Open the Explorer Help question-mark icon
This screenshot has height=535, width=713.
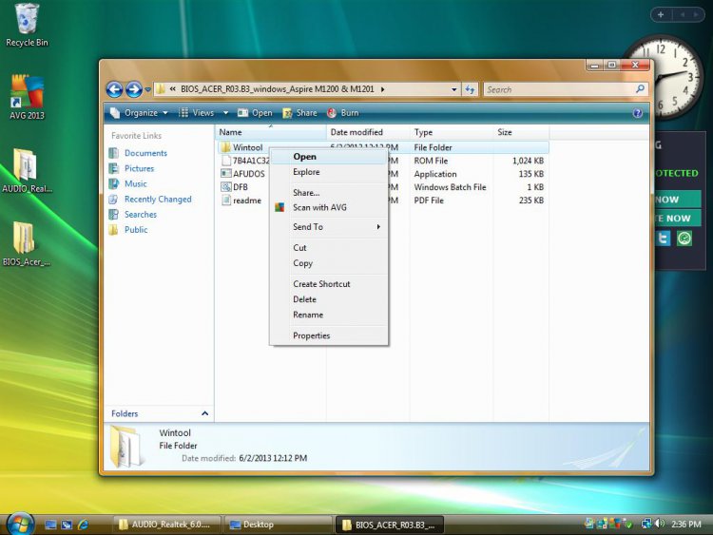point(638,113)
